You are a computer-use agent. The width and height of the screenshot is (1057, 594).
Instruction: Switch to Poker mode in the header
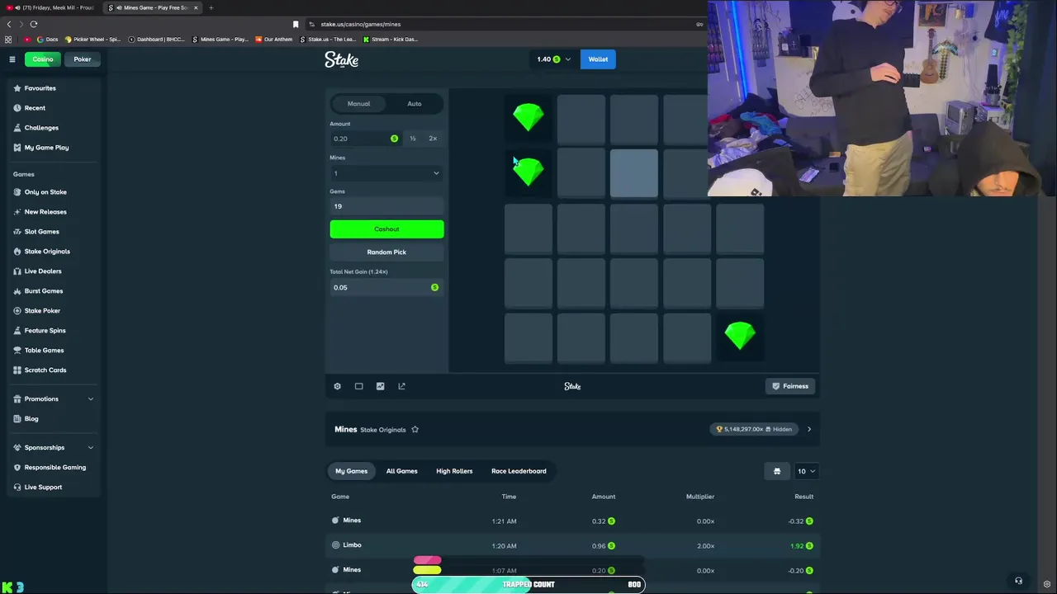(x=83, y=59)
